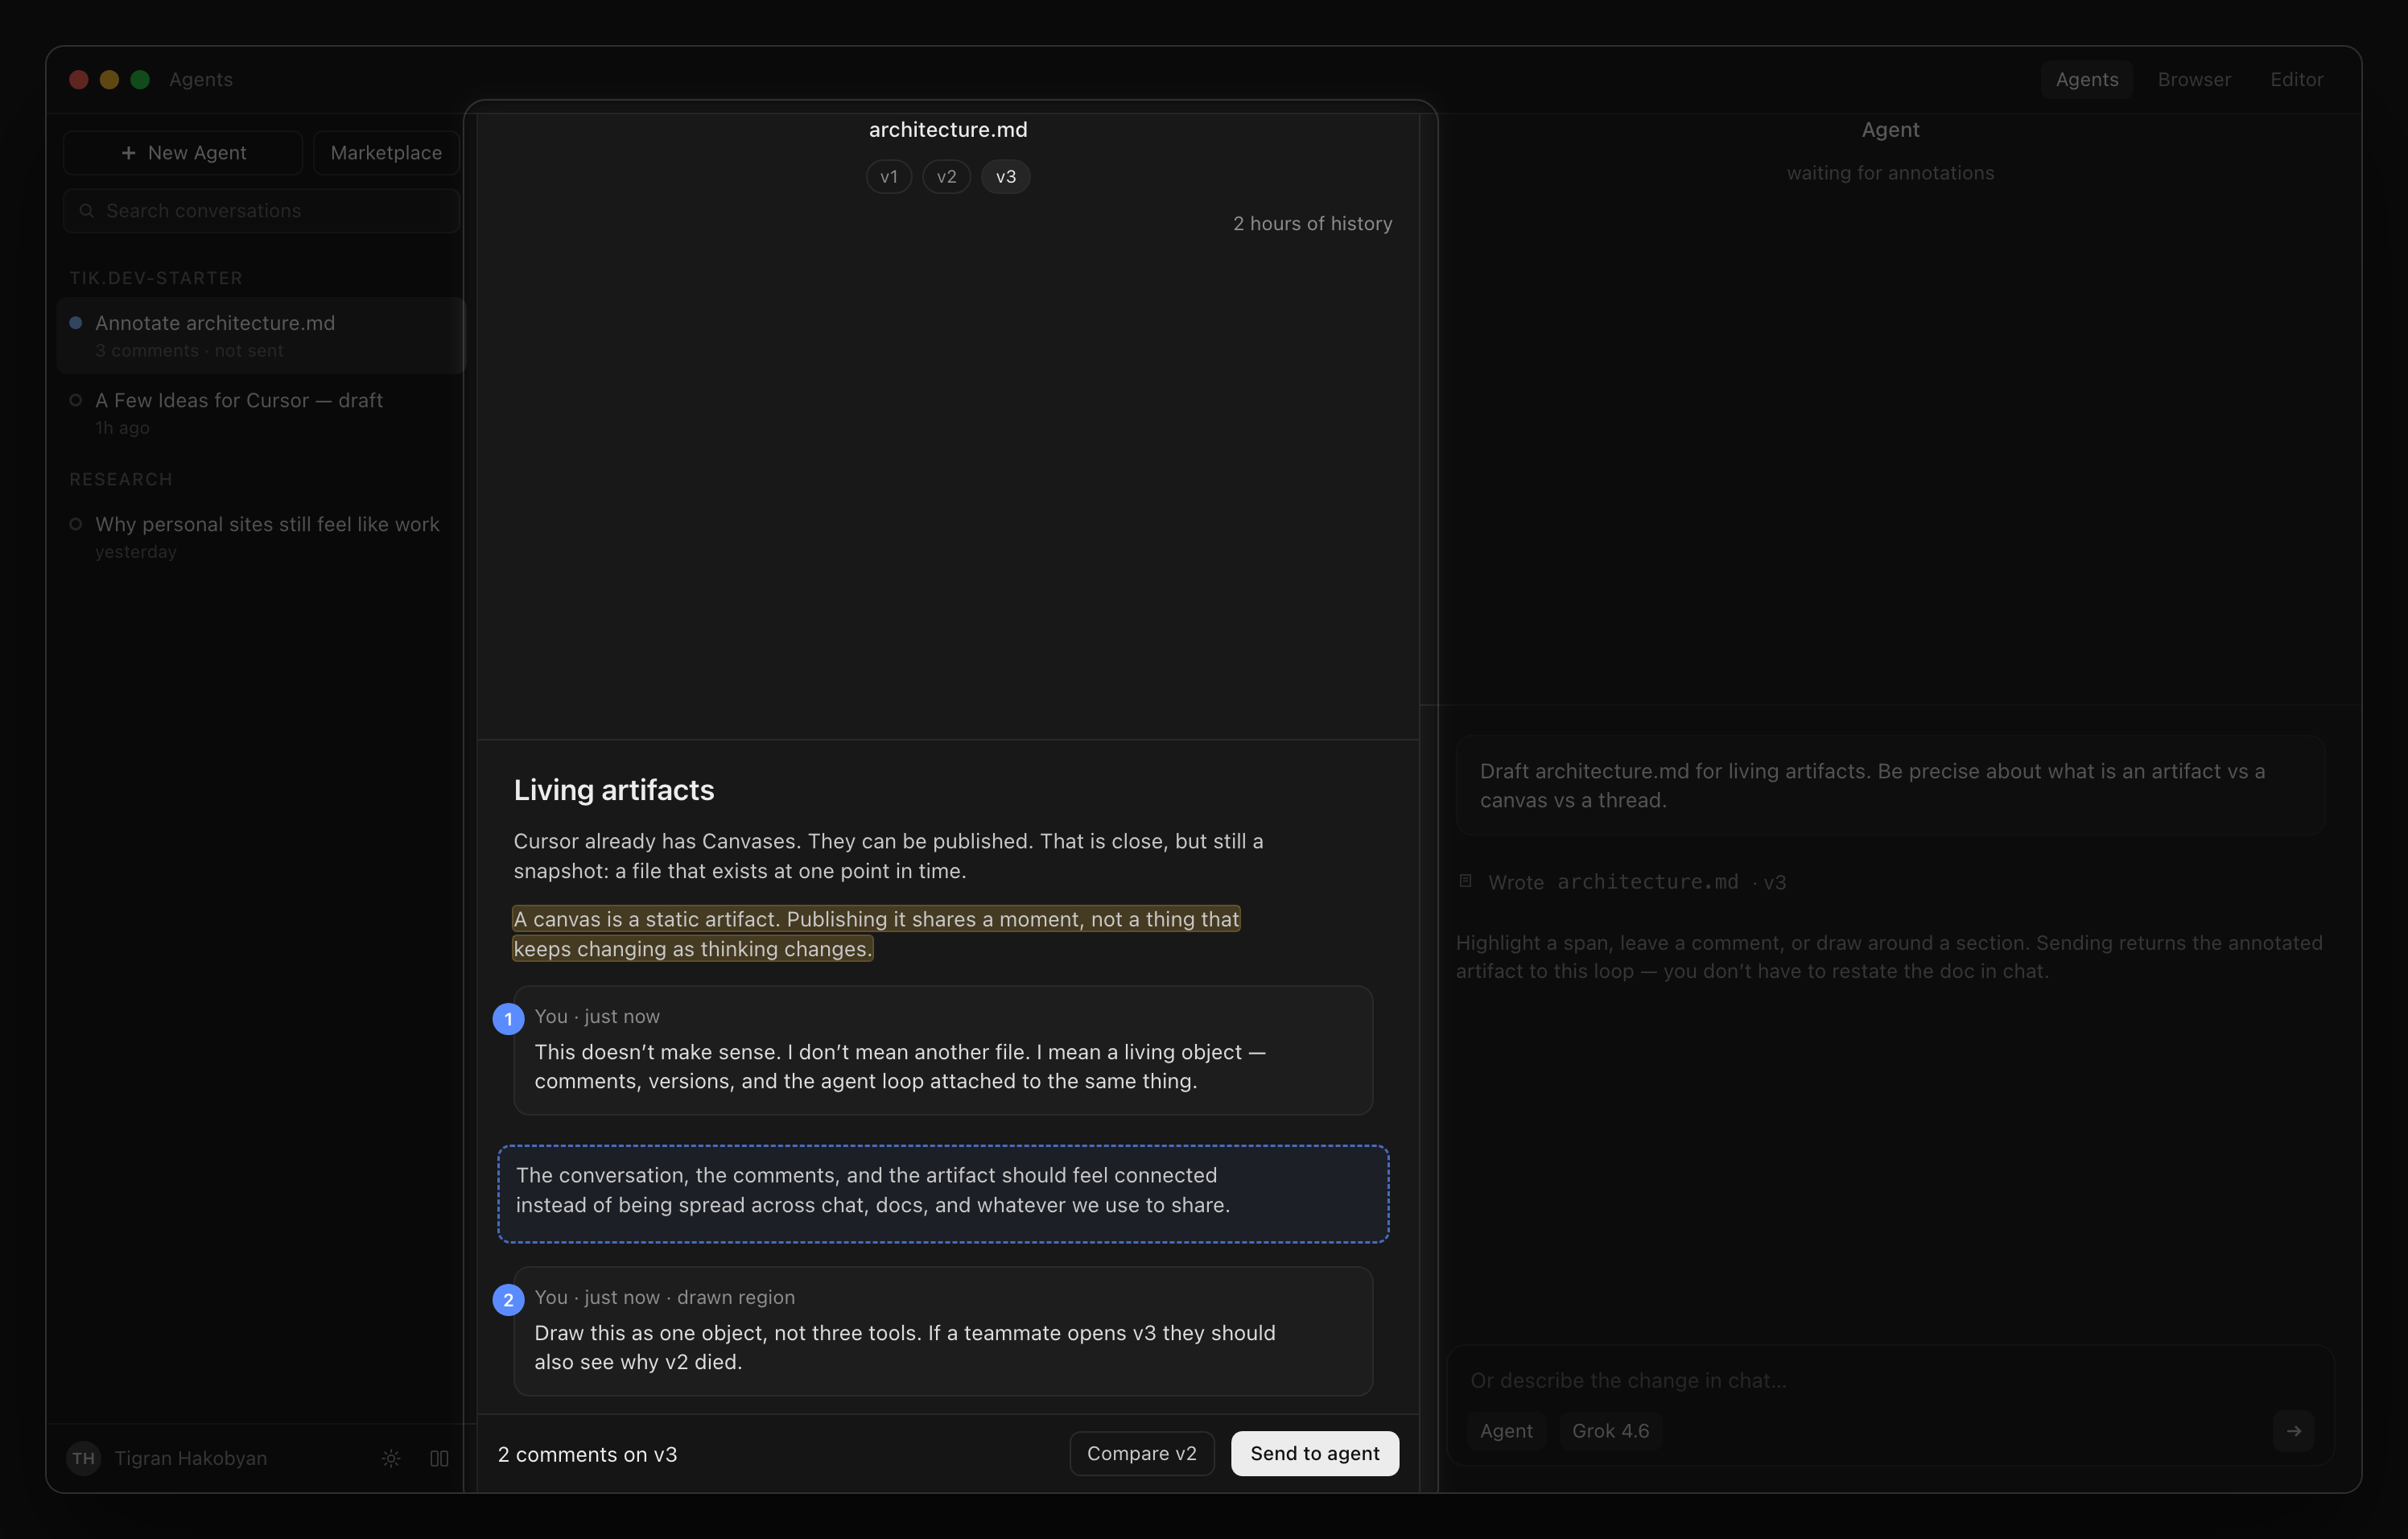Viewport: 2408px width, 1539px height.
Task: Toggle the sidebar layout panel icon
Action: [439, 1458]
